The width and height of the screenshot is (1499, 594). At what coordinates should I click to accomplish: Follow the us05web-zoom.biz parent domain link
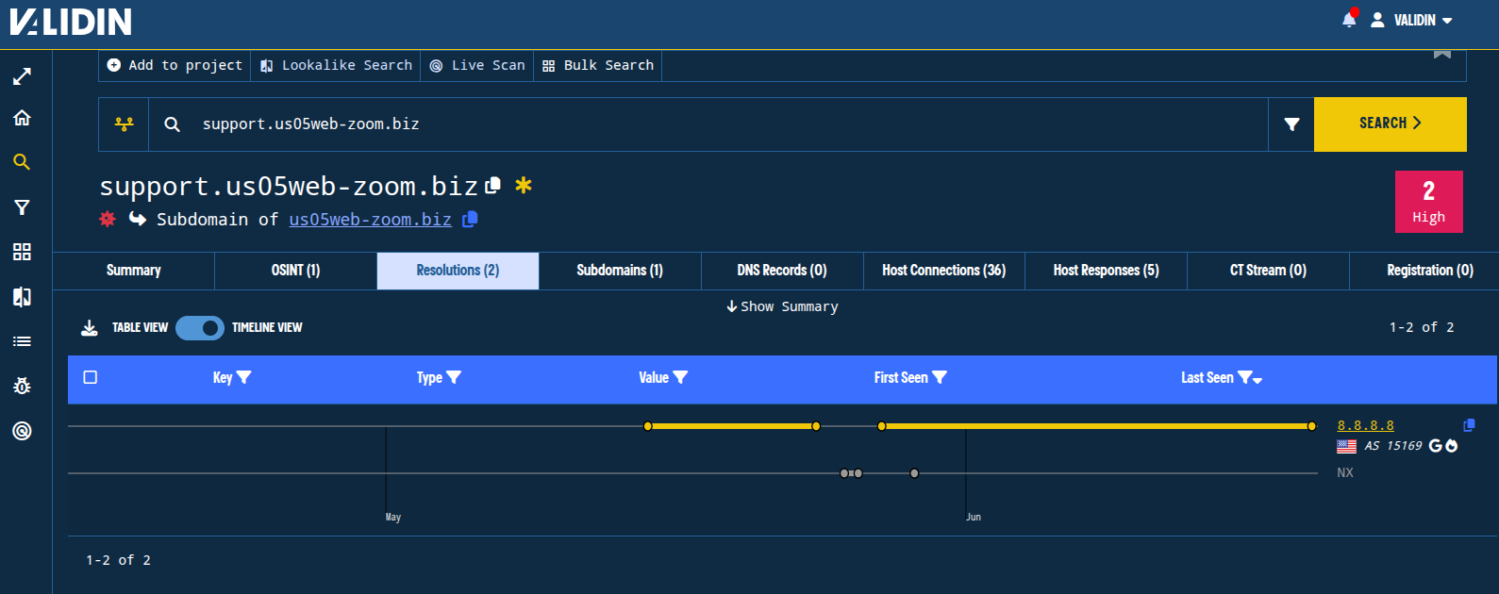(x=370, y=220)
